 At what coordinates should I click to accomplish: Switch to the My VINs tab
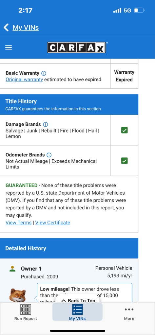coord(77,312)
